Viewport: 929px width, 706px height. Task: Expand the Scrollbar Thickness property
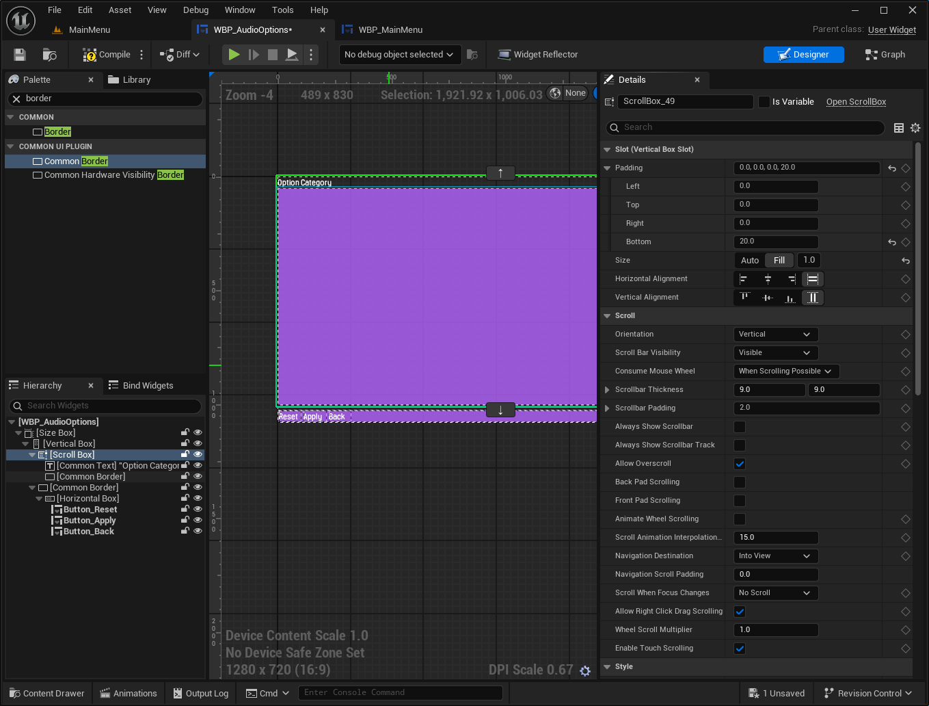(x=607, y=390)
